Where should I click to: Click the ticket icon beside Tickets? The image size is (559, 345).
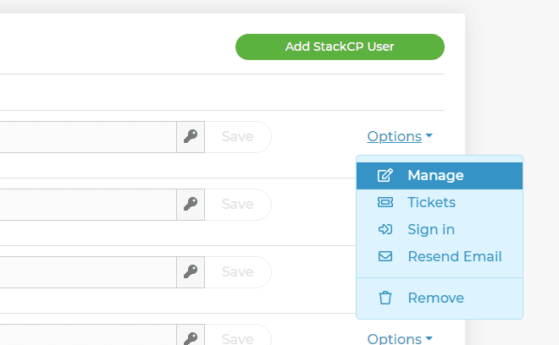[385, 202]
